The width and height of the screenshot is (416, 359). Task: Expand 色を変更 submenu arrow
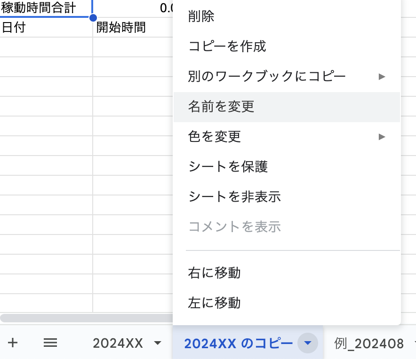[x=382, y=137]
